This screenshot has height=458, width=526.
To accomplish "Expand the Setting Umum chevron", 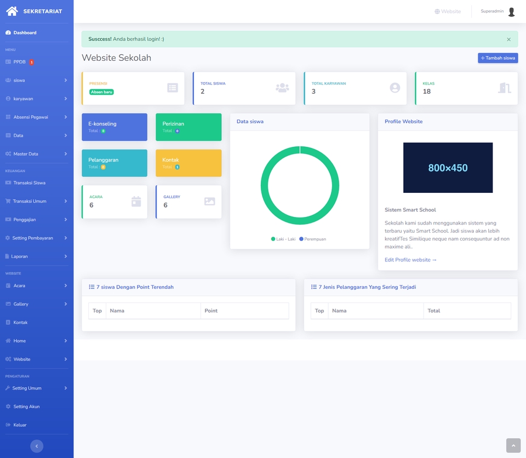I will 65,388.
